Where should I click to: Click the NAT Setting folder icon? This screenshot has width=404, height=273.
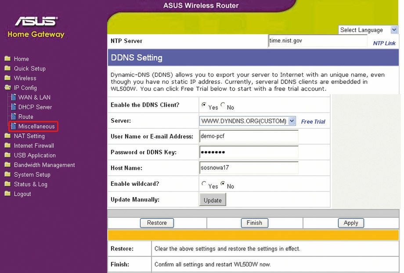point(8,136)
